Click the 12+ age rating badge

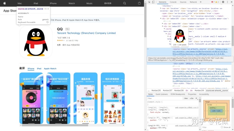[x=68, y=29]
